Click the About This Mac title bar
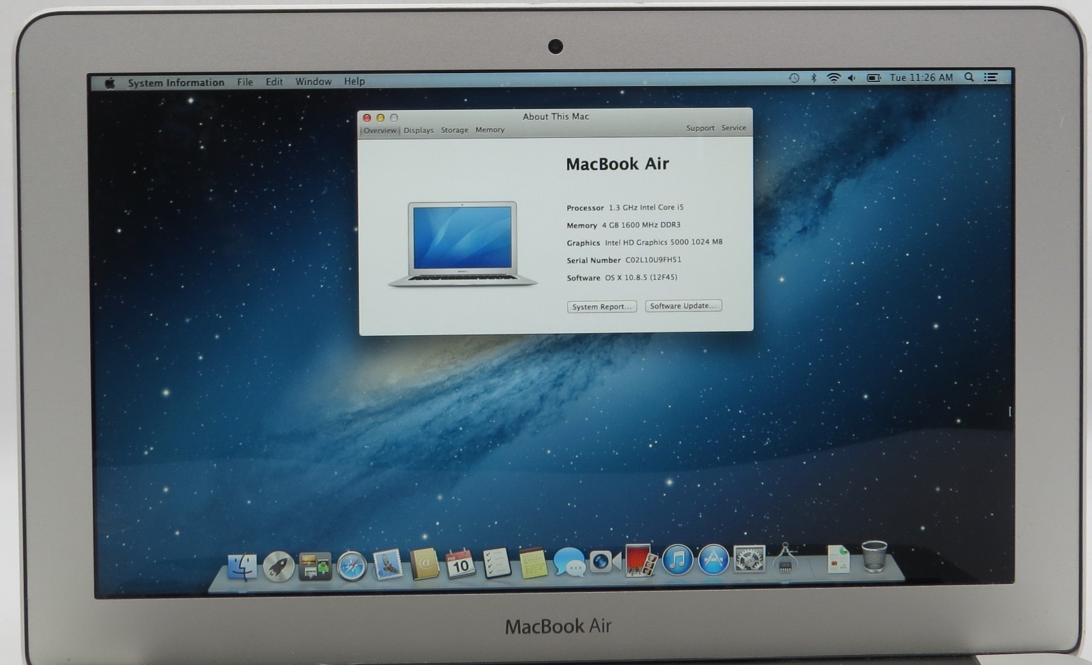 [x=556, y=117]
